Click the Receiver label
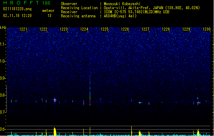The height and width of the screenshot is (136, 214). tap(69, 12)
